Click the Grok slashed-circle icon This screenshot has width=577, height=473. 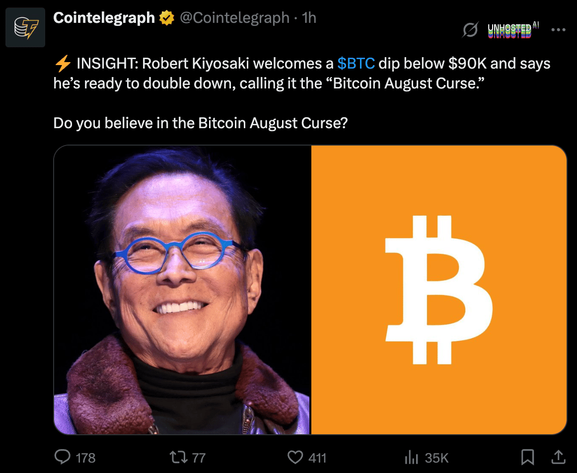pyautogui.click(x=470, y=30)
